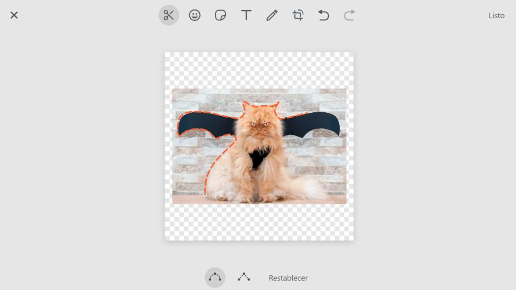Select the Text tool

point(246,15)
